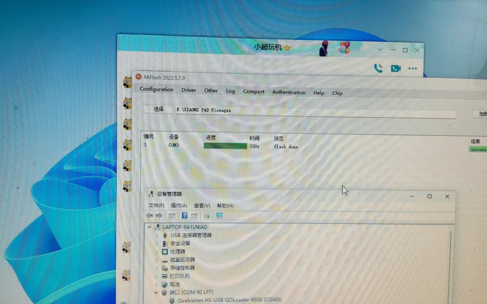487x304 pixels.
Task: Select the COM3 device row in MiFlash
Action: pyautogui.click(x=173, y=145)
